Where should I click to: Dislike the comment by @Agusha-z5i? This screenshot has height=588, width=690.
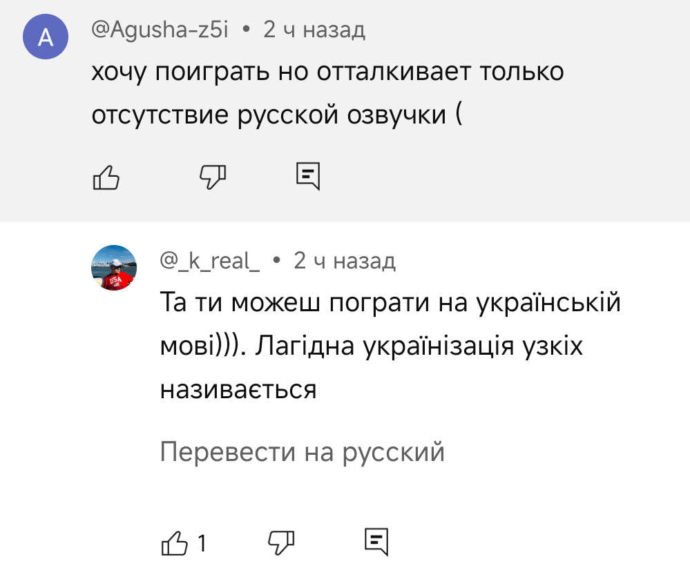(x=212, y=177)
